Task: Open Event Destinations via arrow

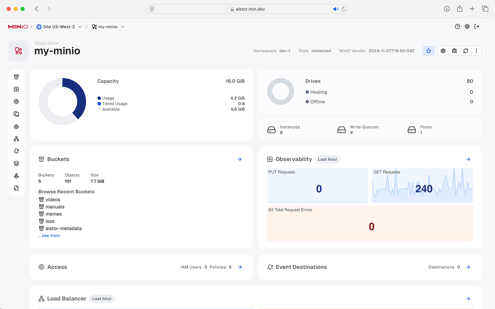Action: pos(468,267)
